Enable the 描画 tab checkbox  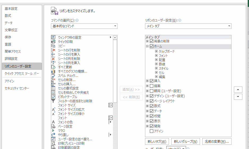point(152,86)
